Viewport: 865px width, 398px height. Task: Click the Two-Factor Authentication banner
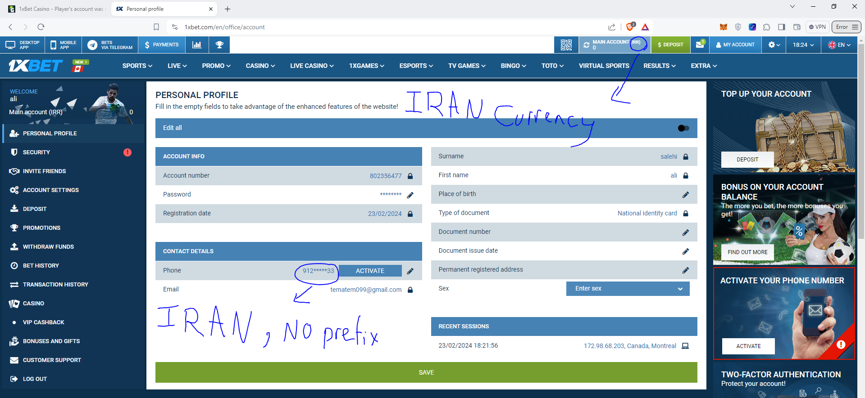[x=784, y=380]
